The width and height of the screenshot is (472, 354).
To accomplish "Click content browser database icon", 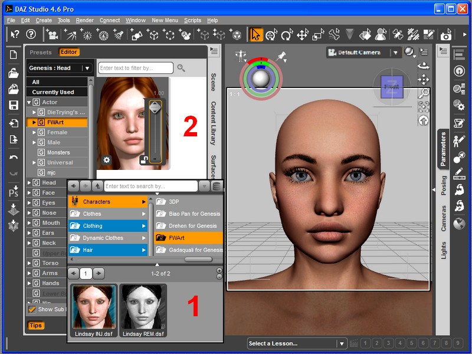I will click(216, 186).
